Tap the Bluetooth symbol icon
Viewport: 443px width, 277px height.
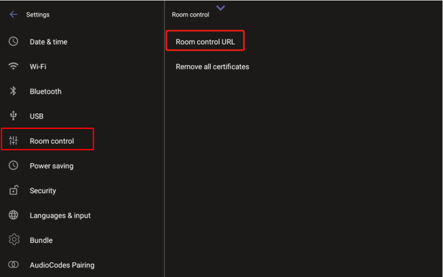(x=14, y=91)
